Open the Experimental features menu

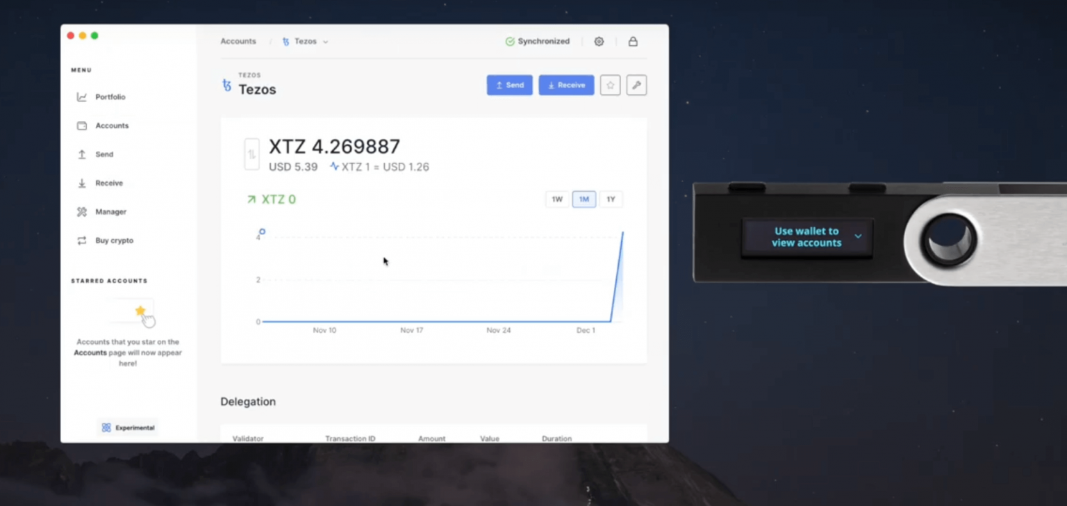click(x=127, y=427)
